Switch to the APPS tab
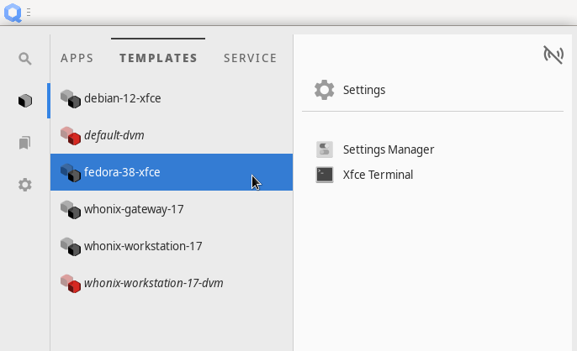The height and width of the screenshot is (351, 577). pyautogui.click(x=77, y=58)
